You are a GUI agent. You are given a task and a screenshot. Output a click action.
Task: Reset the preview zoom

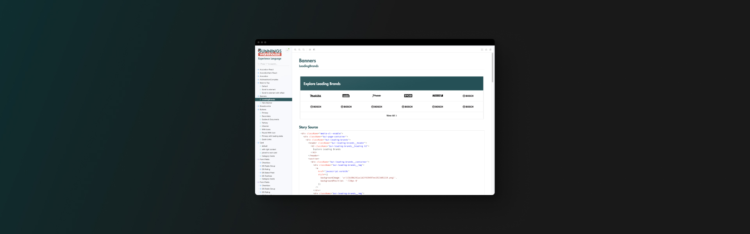(304, 50)
